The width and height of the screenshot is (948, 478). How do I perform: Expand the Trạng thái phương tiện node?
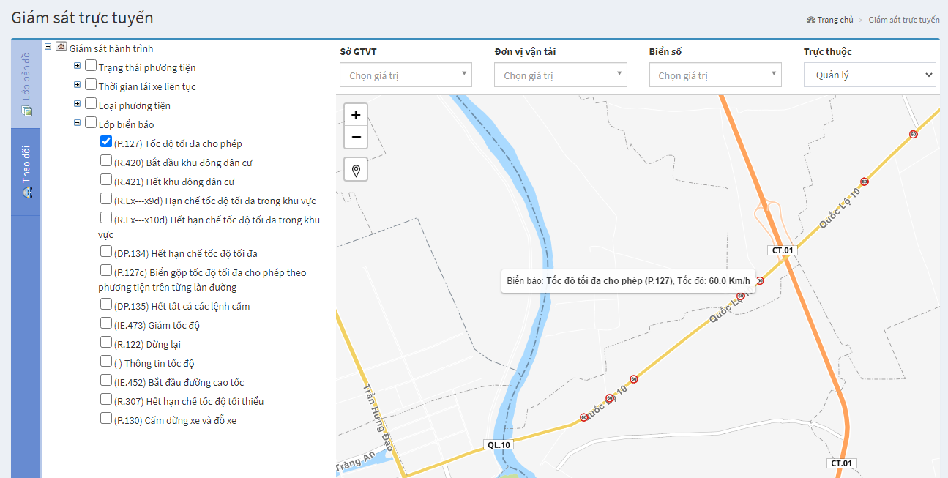77,66
